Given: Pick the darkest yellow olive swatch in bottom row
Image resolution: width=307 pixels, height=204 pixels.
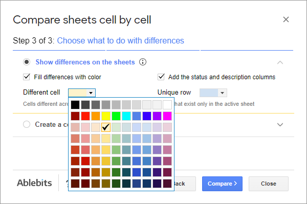Looking at the screenshot, I should tap(106, 184).
